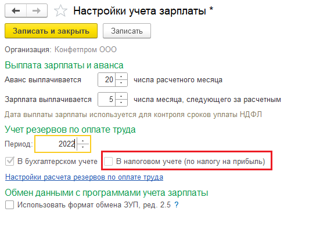Focus the salary payment day field
The width and height of the screenshot is (309, 230).
point(107,100)
